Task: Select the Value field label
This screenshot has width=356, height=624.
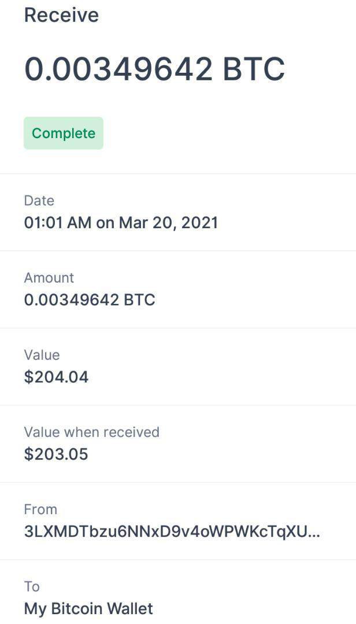Action: pyautogui.click(x=42, y=355)
